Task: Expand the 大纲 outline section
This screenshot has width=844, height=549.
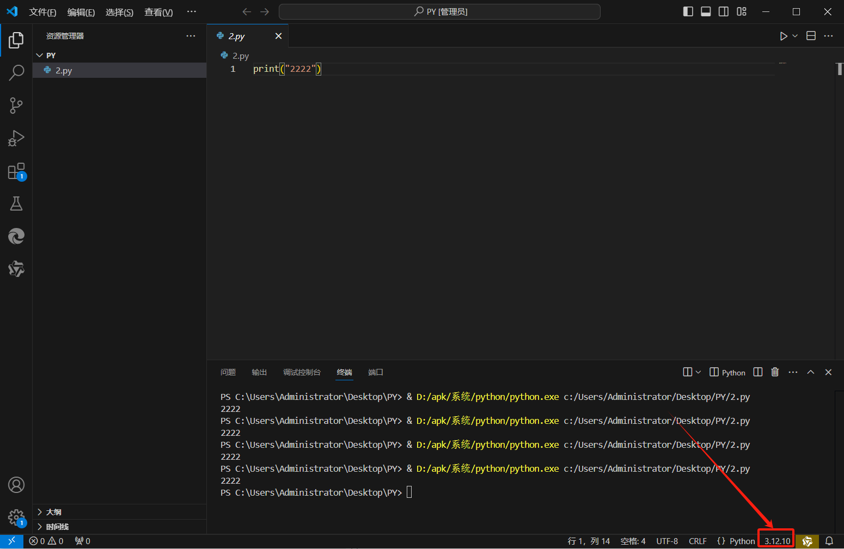Action: (x=119, y=512)
